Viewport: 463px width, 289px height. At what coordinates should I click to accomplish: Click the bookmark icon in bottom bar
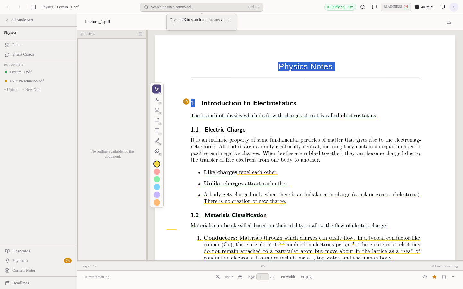444,277
